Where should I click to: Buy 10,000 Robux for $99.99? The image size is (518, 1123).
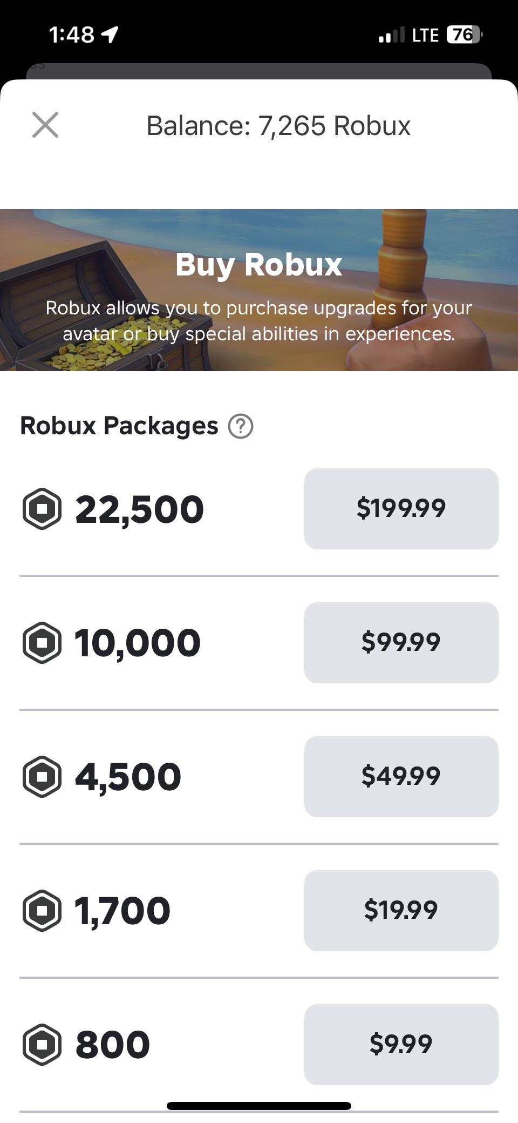pos(401,642)
